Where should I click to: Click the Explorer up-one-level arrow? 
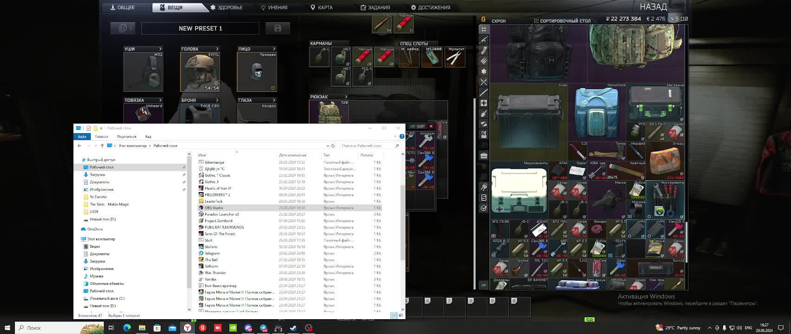pos(102,146)
